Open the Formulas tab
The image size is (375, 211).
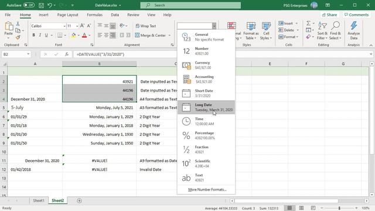[x=94, y=15]
